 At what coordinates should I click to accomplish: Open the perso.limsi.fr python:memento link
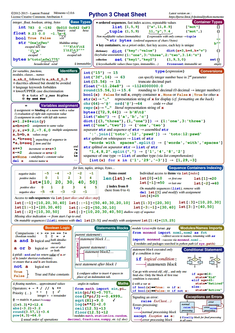pos(192,17)
